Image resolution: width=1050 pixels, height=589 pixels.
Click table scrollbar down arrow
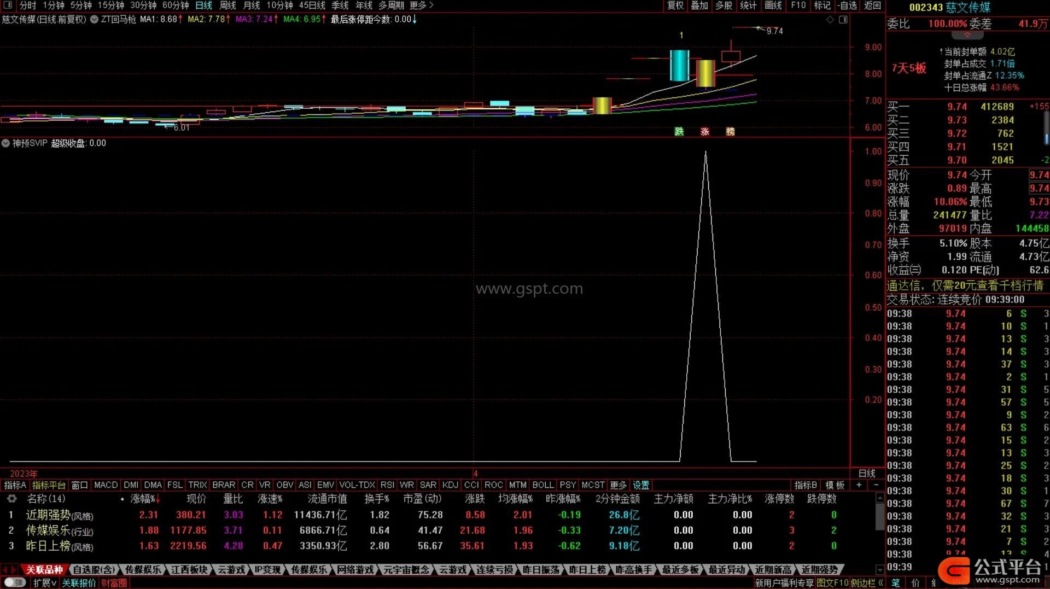[880, 570]
